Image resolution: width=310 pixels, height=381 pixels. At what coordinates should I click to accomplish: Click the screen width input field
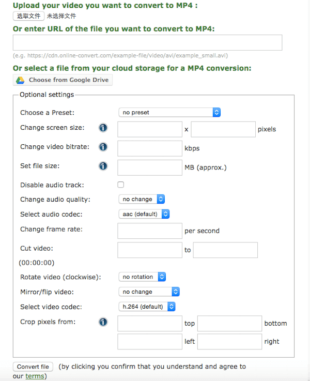click(150, 129)
